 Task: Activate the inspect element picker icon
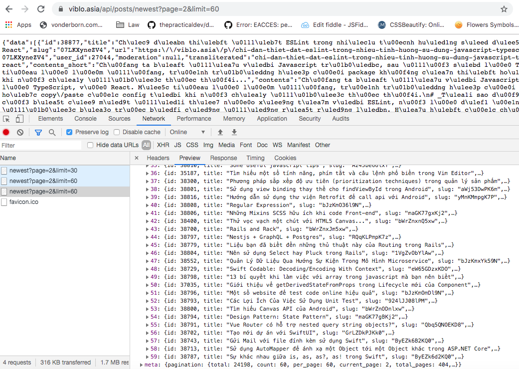pos(6,119)
